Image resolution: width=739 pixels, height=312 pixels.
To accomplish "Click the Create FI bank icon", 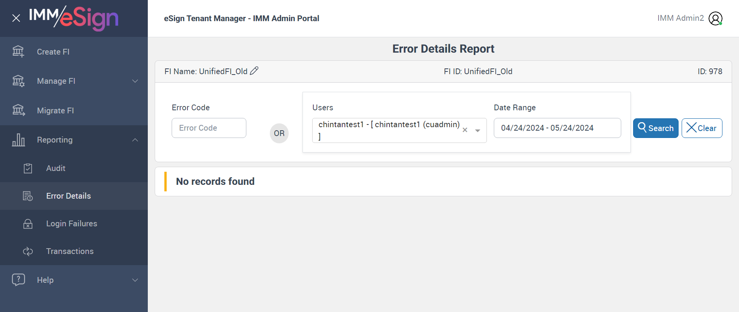I will pyautogui.click(x=18, y=51).
